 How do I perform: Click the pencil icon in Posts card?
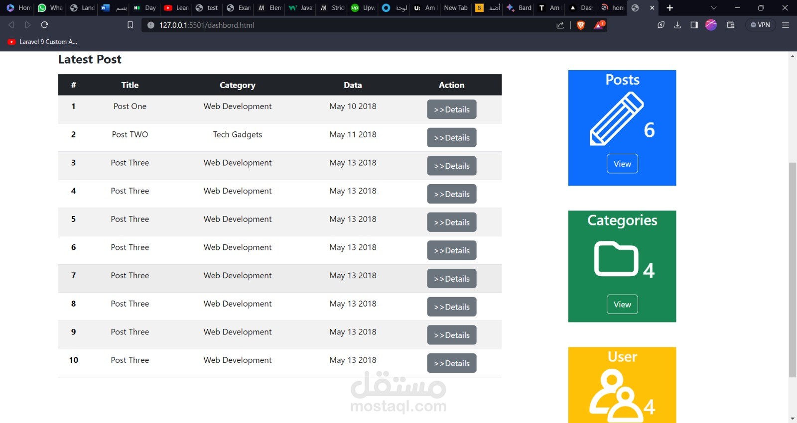(617, 119)
